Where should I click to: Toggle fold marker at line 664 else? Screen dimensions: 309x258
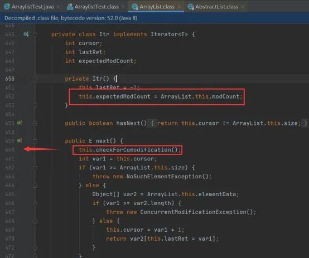(35, 186)
